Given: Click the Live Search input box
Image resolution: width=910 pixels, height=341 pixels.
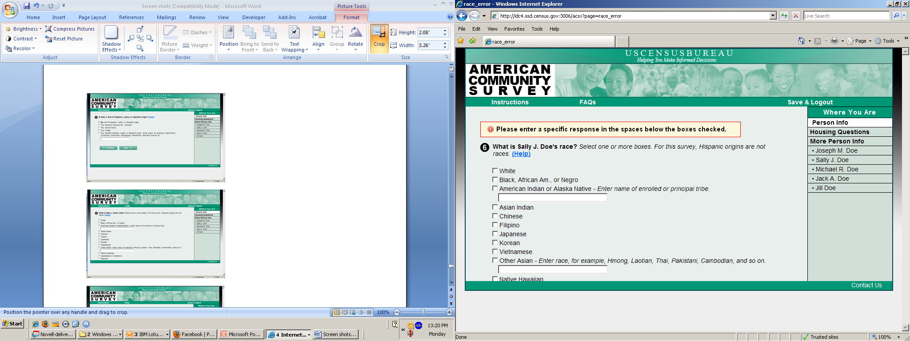Looking at the screenshot, I should point(846,16).
